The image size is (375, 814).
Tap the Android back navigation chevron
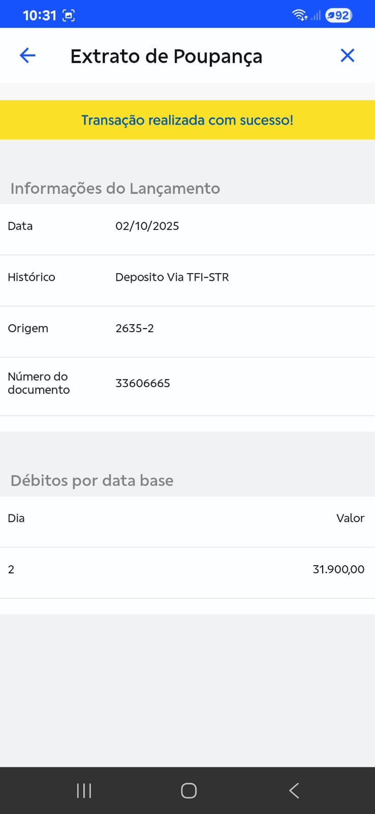click(x=294, y=791)
